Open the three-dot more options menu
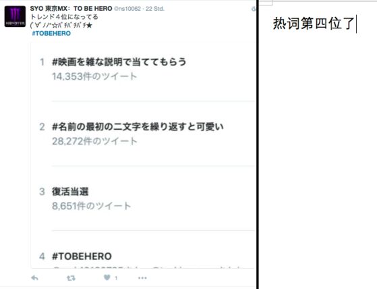The image size is (377, 289). pyautogui.click(x=142, y=278)
